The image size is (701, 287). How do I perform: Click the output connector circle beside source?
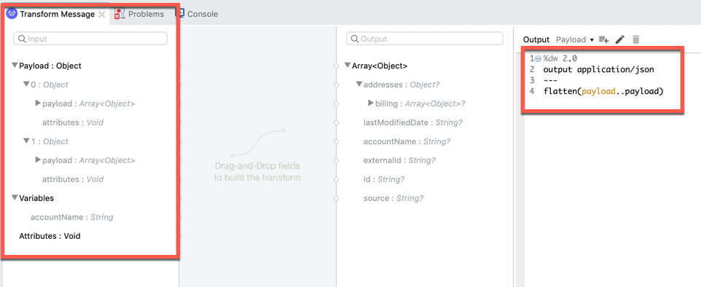pos(336,198)
